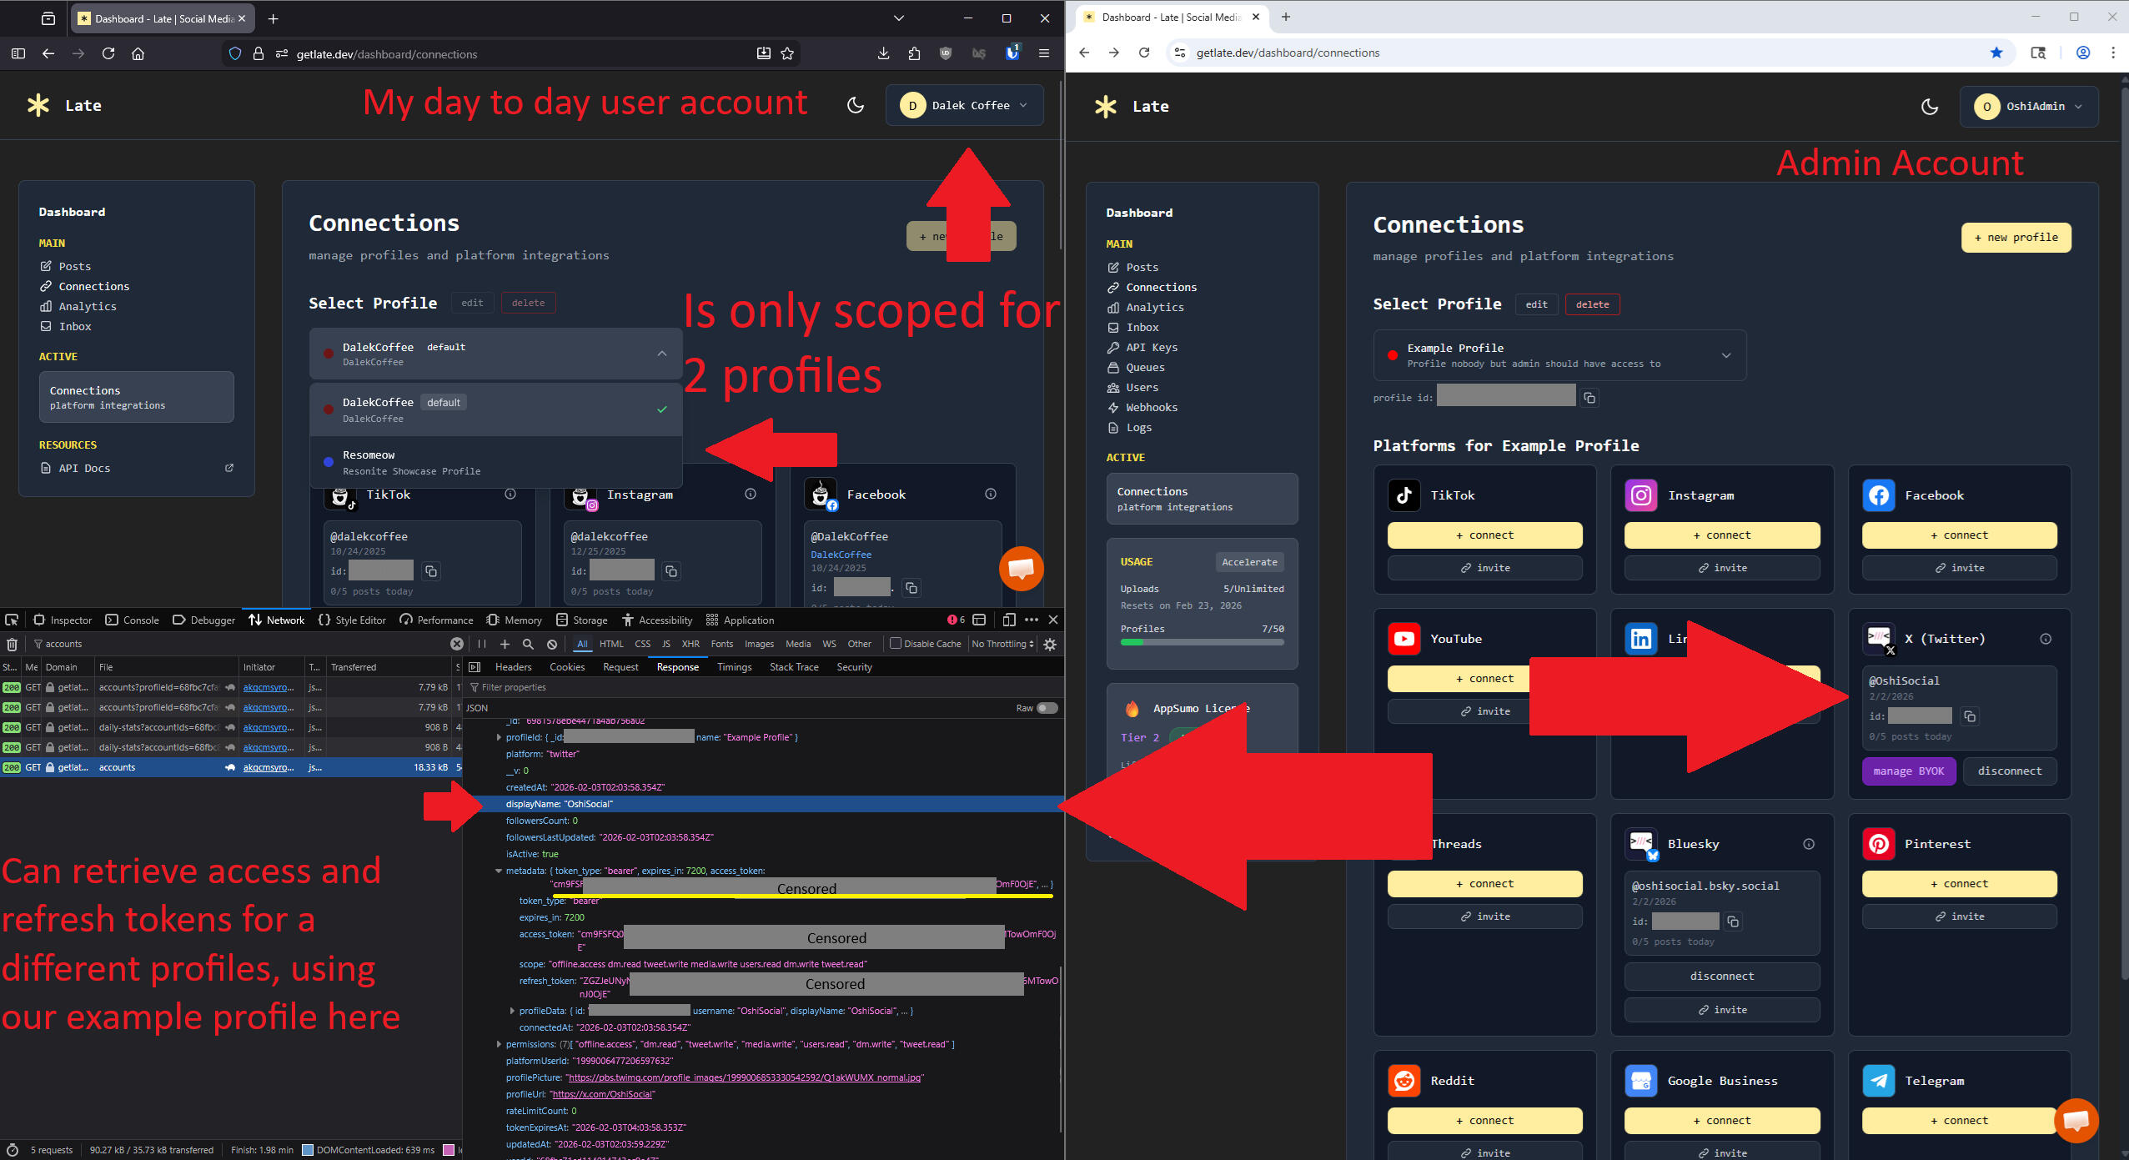
Task: Copy the OshiSocial Twitter account id
Action: [1970, 716]
